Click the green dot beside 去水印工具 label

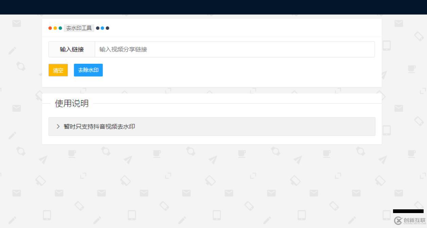pos(60,28)
